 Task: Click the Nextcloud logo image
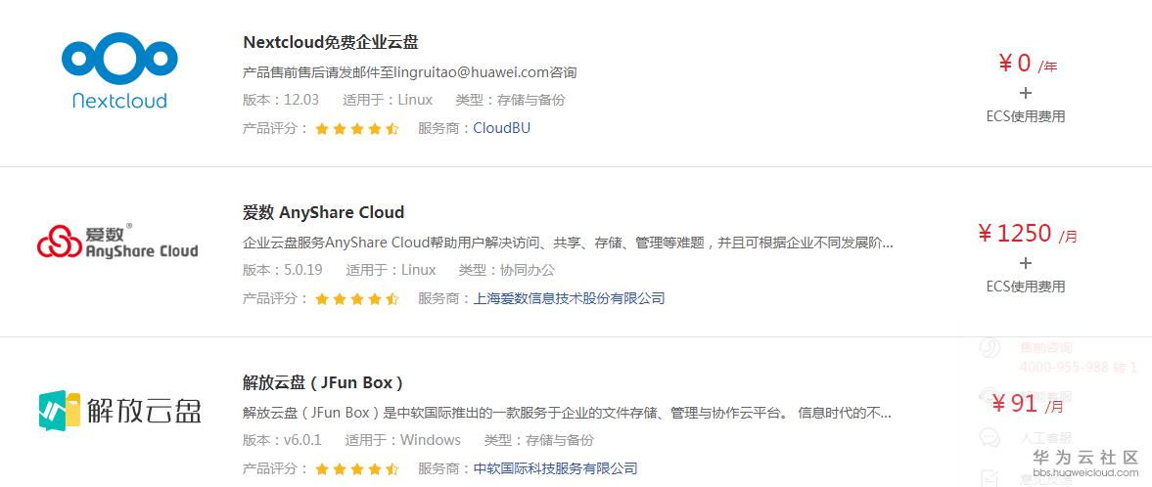coord(119,71)
